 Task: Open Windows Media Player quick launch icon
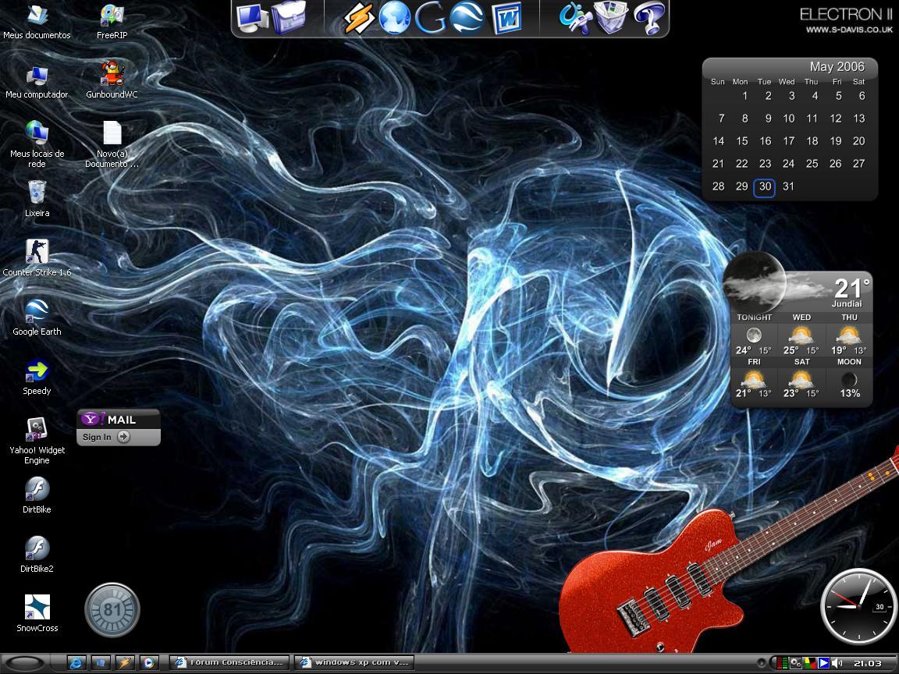tap(148, 663)
